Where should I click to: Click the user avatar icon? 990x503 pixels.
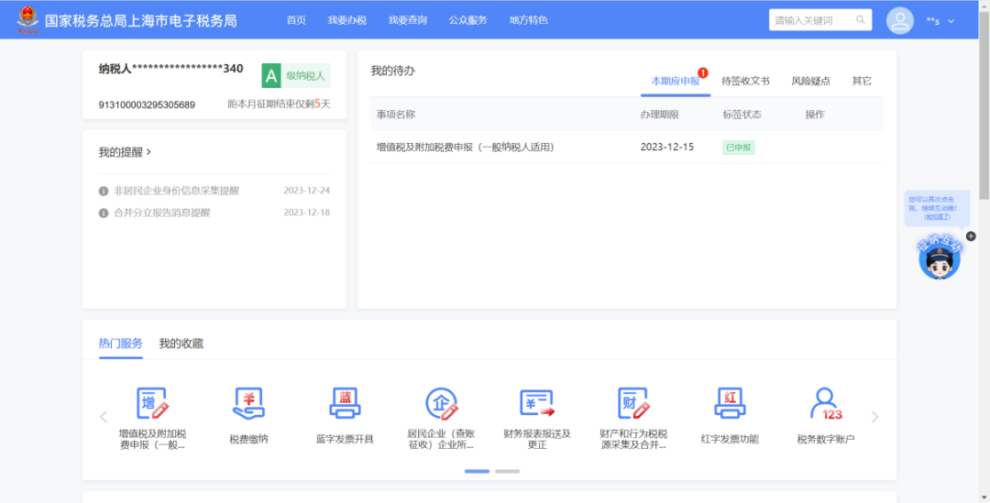(x=900, y=20)
